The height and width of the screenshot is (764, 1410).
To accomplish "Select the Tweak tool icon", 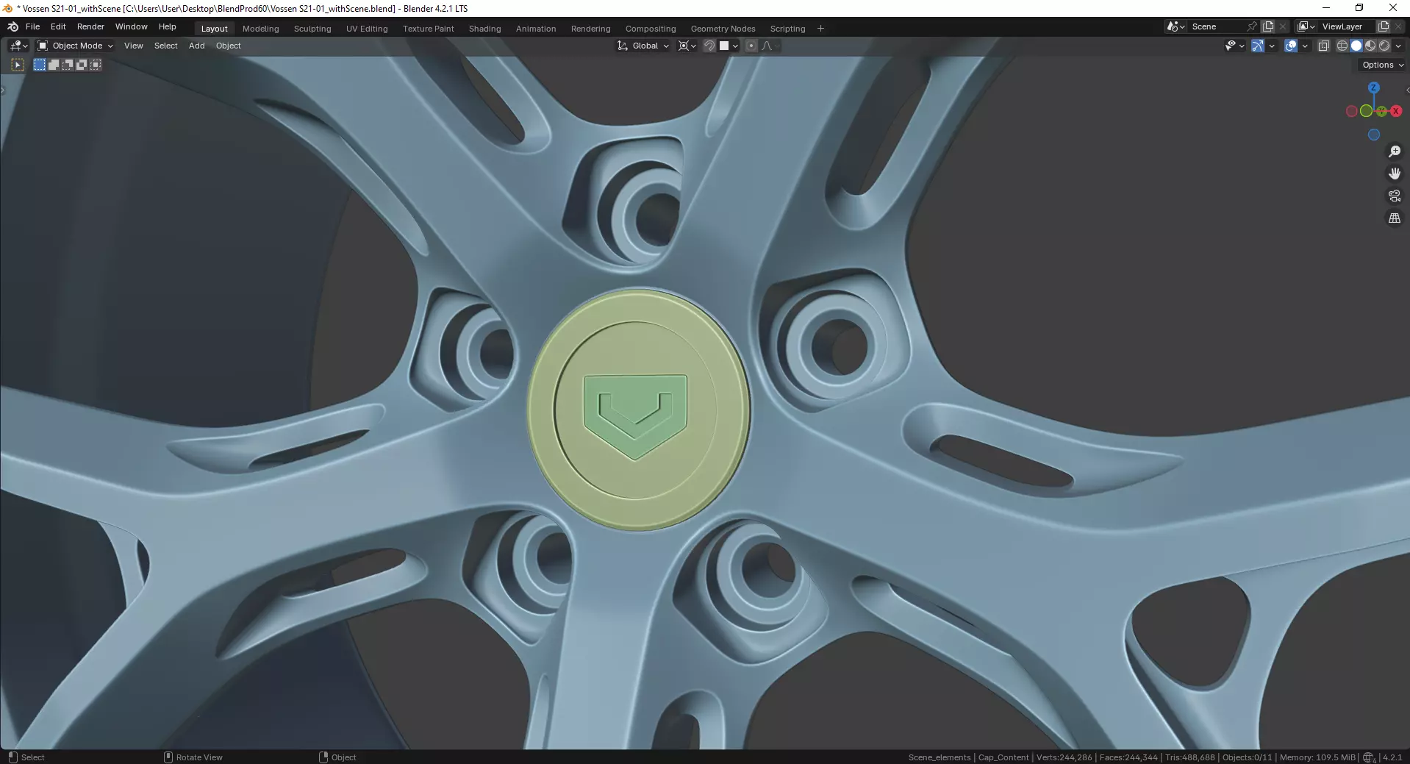I will click(x=18, y=65).
